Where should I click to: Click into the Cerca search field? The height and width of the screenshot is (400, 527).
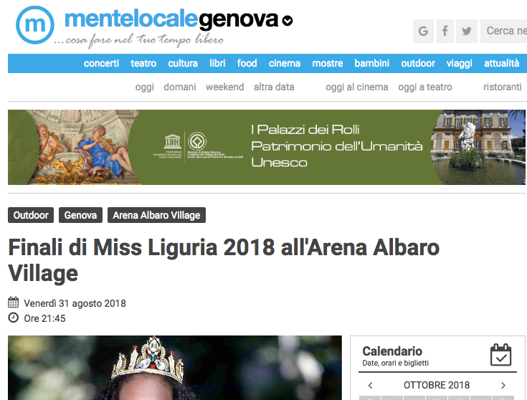(x=503, y=32)
